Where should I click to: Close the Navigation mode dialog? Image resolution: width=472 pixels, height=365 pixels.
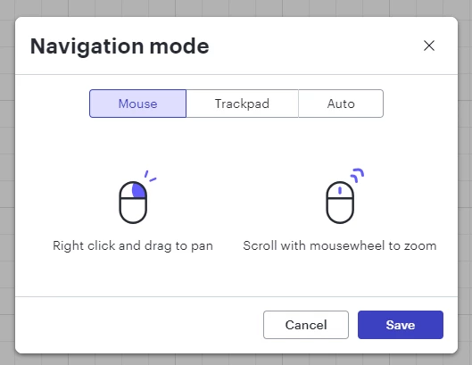pyautogui.click(x=429, y=46)
